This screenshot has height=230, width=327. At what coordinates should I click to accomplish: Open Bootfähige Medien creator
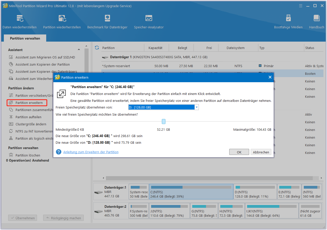click(288, 22)
